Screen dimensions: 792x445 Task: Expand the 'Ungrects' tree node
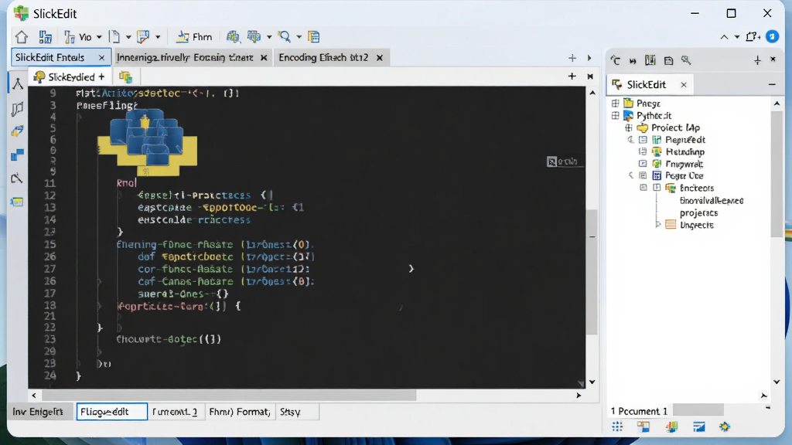[x=657, y=225]
